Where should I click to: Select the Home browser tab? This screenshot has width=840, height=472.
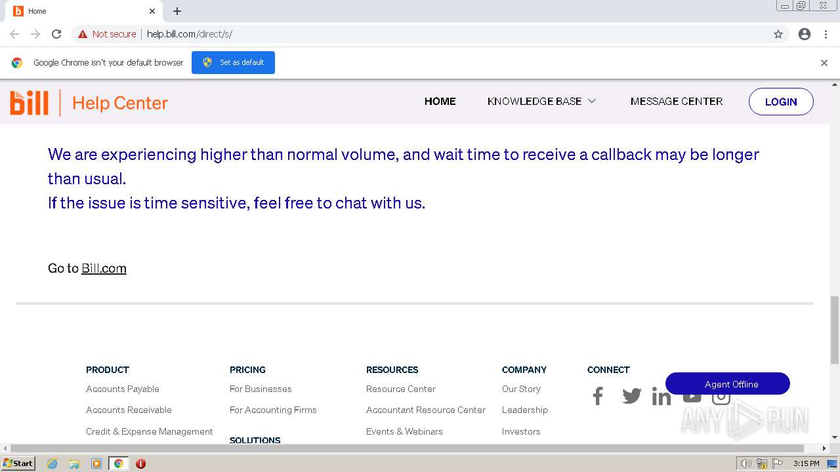pyautogui.click(x=85, y=11)
